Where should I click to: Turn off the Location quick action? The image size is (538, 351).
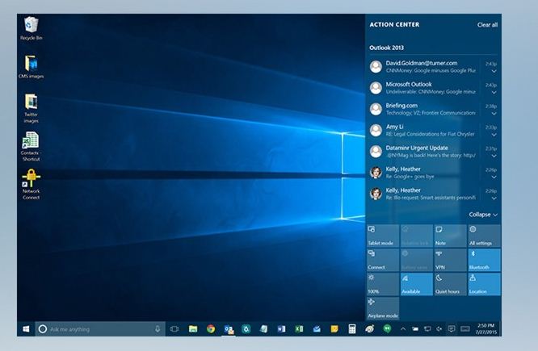(x=484, y=284)
